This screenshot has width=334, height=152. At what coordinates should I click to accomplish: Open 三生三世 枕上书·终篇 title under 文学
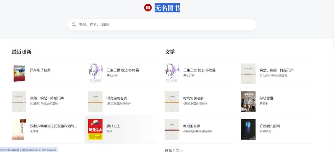(x=200, y=70)
